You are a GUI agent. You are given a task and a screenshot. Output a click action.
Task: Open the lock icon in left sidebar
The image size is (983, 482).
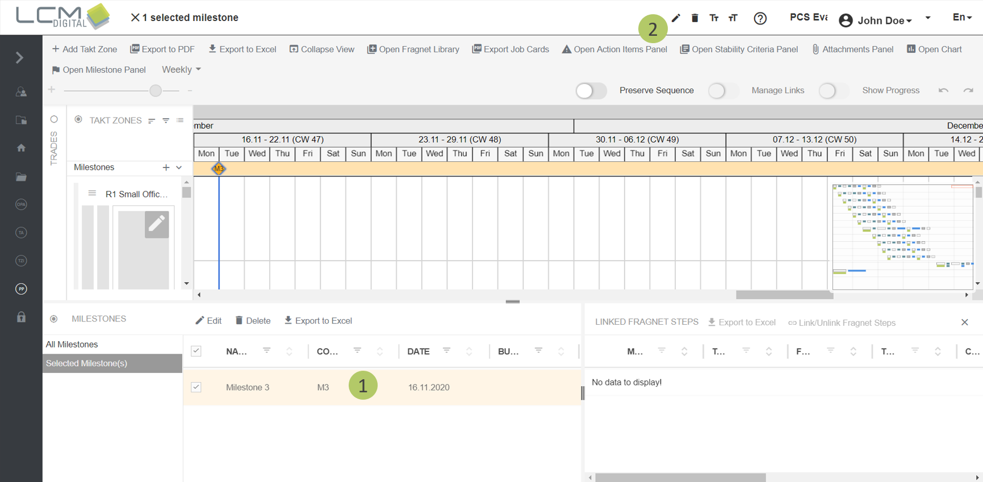coord(21,317)
